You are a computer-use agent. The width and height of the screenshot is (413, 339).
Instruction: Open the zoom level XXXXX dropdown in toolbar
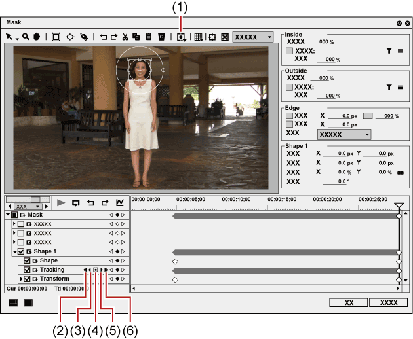pos(253,37)
